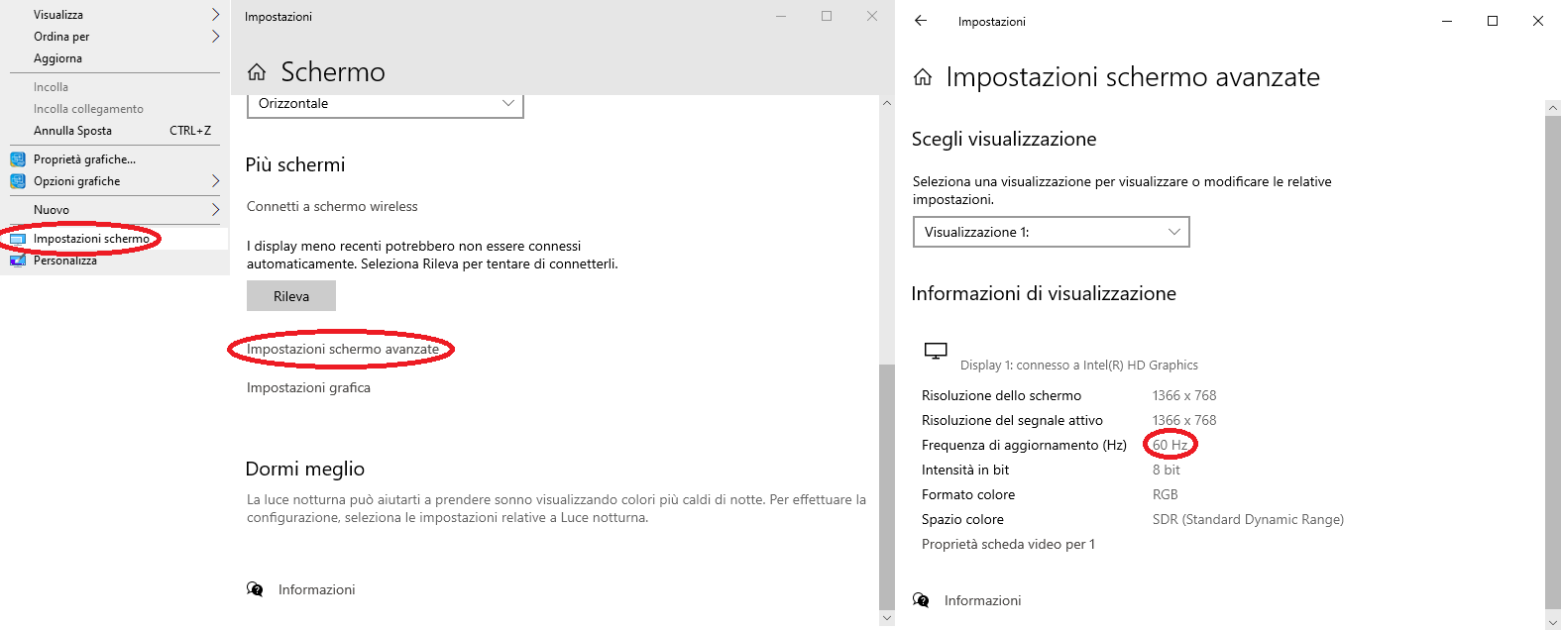Expand the Nuovo submenu arrow

tap(215, 210)
